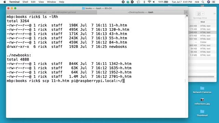Select the 865 KB HTML text row in Finder
The image size is (219, 123).
tap(202, 45)
